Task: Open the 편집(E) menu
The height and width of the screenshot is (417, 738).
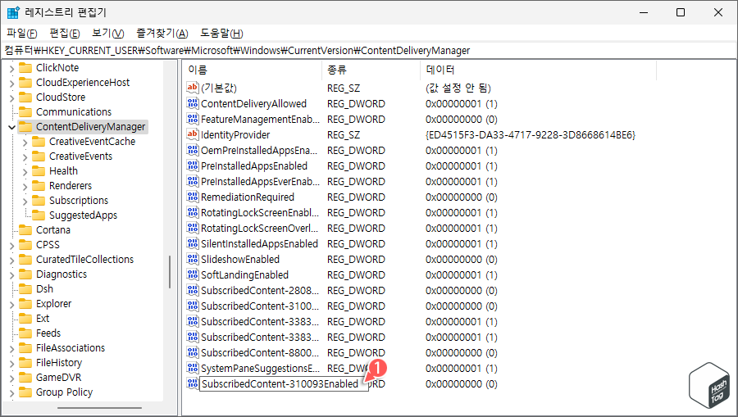Action: pos(65,33)
